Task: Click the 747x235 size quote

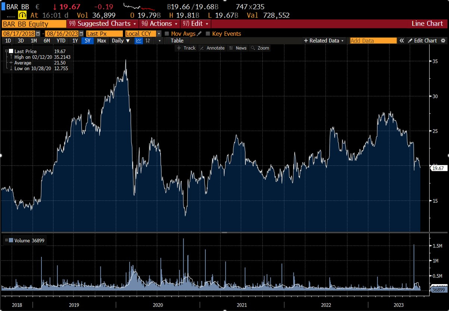Action: [250, 6]
